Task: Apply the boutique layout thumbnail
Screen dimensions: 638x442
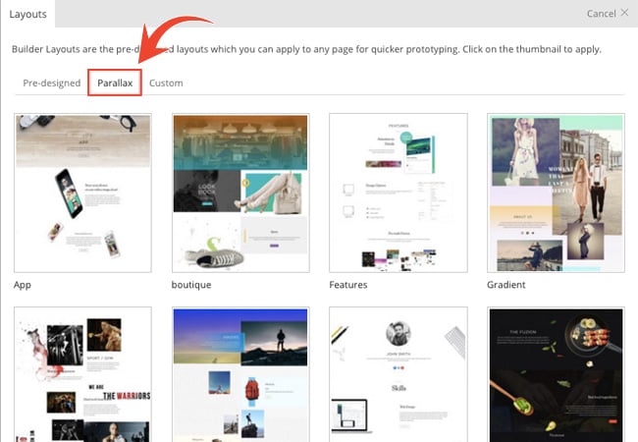Action: 240,193
